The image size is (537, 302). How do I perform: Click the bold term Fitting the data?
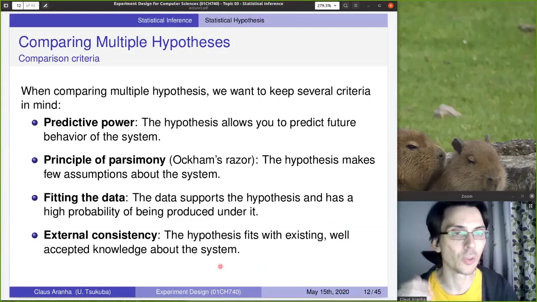pyautogui.click(x=84, y=197)
